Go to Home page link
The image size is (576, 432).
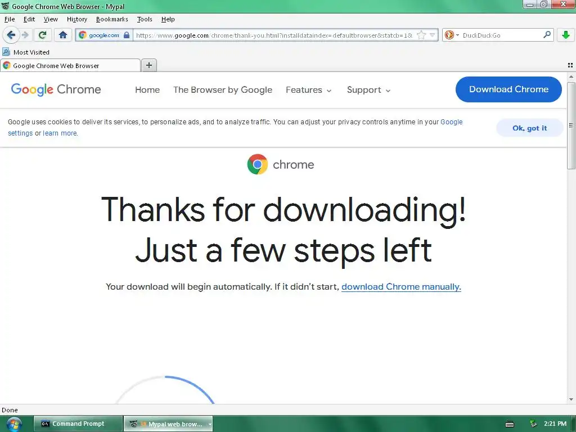(x=147, y=90)
